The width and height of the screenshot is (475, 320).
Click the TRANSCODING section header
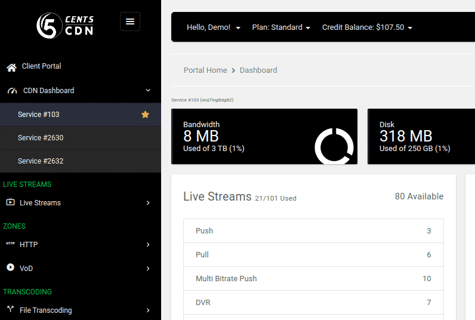click(x=27, y=292)
